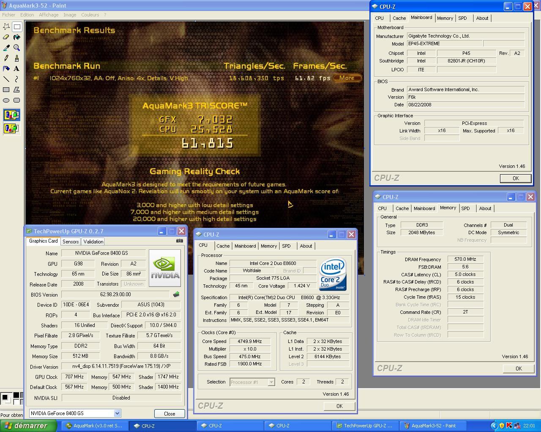Screen dimensions: 541x432
Task: Click the taskbar clock showing 22:01
Action: [529, 426]
